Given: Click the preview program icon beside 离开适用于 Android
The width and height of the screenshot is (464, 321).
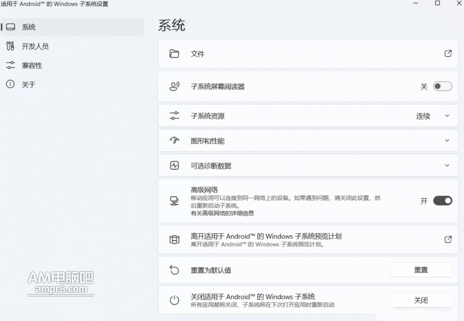Looking at the screenshot, I should [174, 240].
